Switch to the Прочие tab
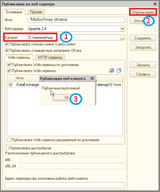This screenshot has width=160, height=192. click(x=36, y=12)
